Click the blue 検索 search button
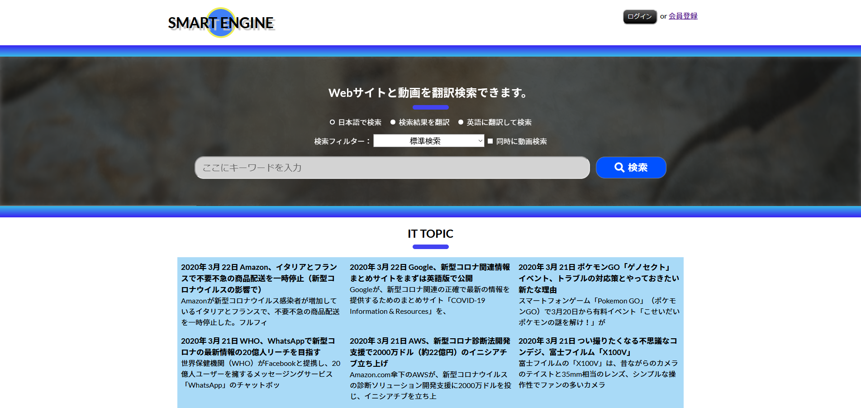861x408 pixels. click(x=631, y=168)
